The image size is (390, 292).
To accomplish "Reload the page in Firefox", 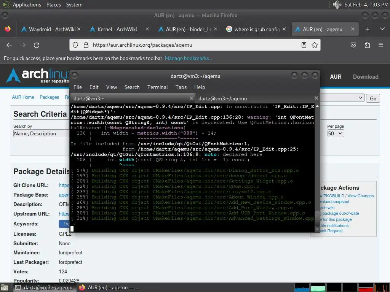I will (37, 45).
